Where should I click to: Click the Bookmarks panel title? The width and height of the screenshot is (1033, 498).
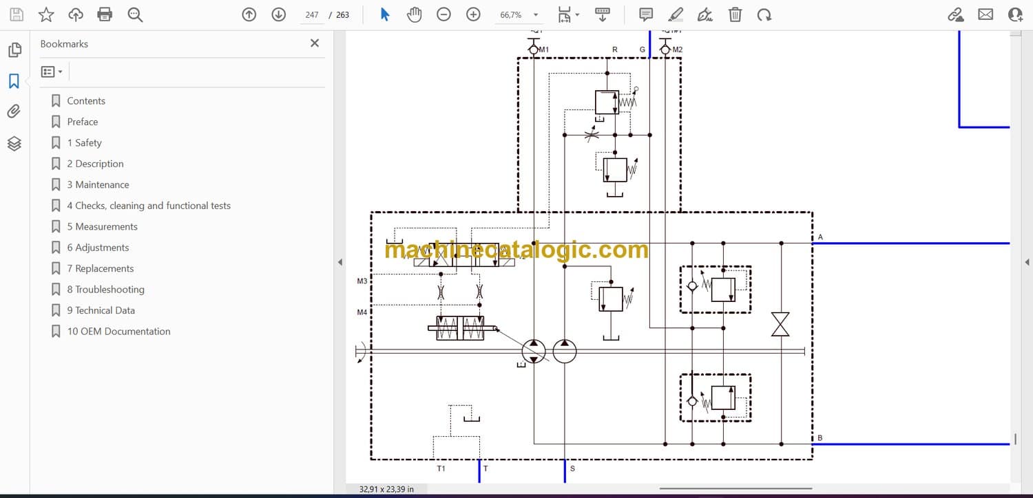(x=64, y=44)
